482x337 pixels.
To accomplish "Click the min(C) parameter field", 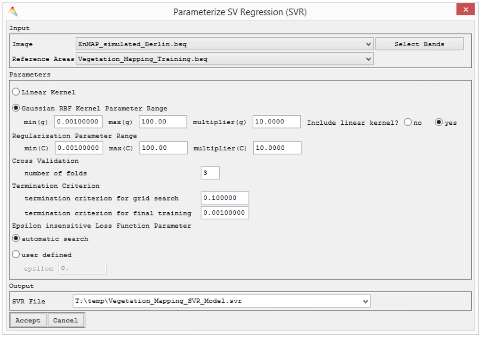I will [78, 147].
